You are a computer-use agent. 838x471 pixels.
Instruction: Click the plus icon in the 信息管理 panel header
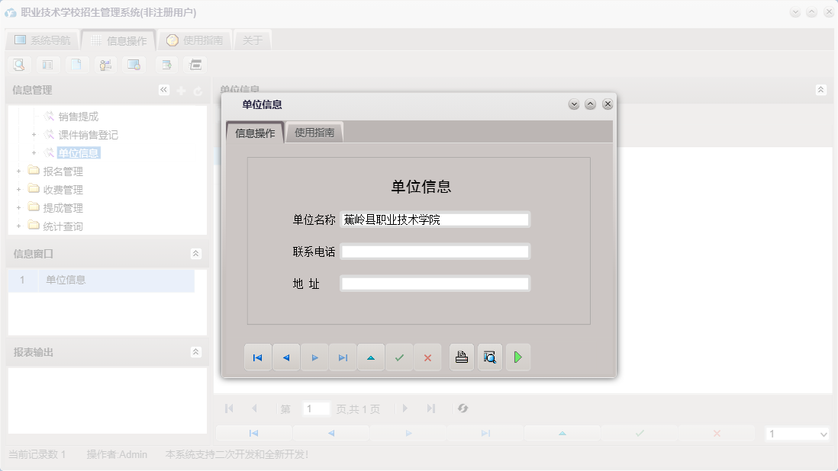tap(179, 89)
